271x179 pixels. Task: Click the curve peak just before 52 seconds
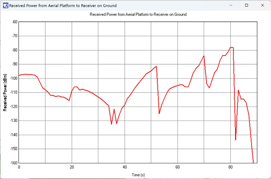(156, 66)
